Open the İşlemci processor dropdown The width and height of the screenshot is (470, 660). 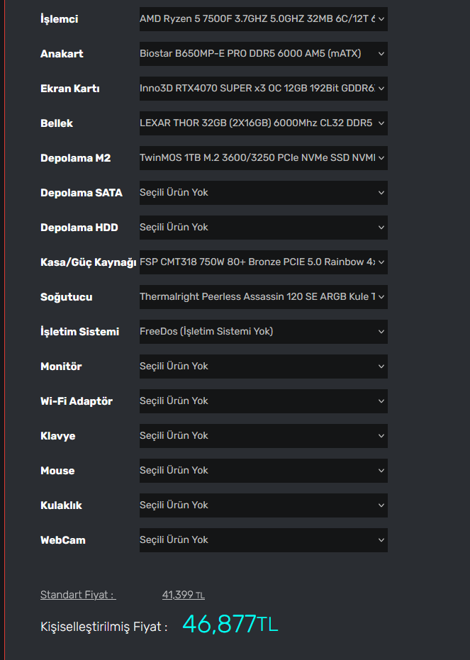pos(263,19)
